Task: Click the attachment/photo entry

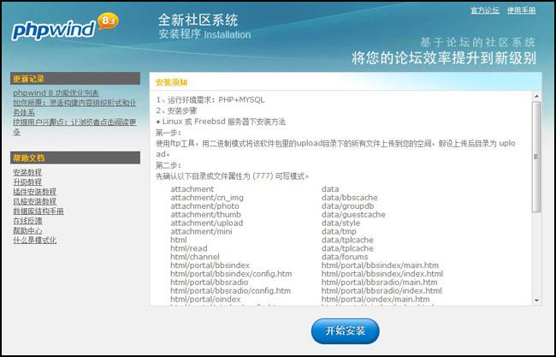Action: tap(204, 205)
